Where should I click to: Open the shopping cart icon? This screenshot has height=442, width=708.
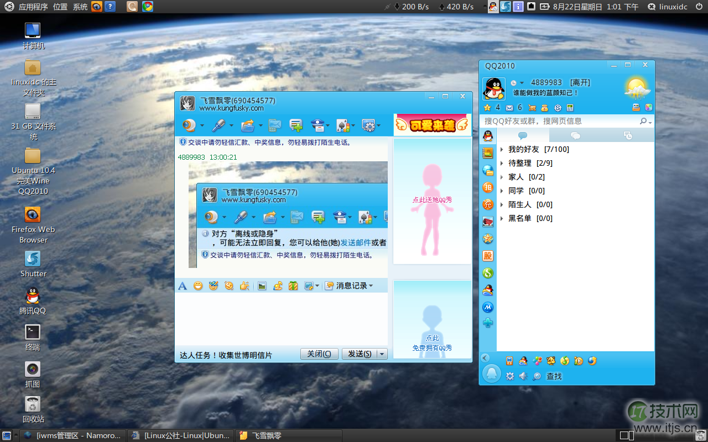click(532, 108)
